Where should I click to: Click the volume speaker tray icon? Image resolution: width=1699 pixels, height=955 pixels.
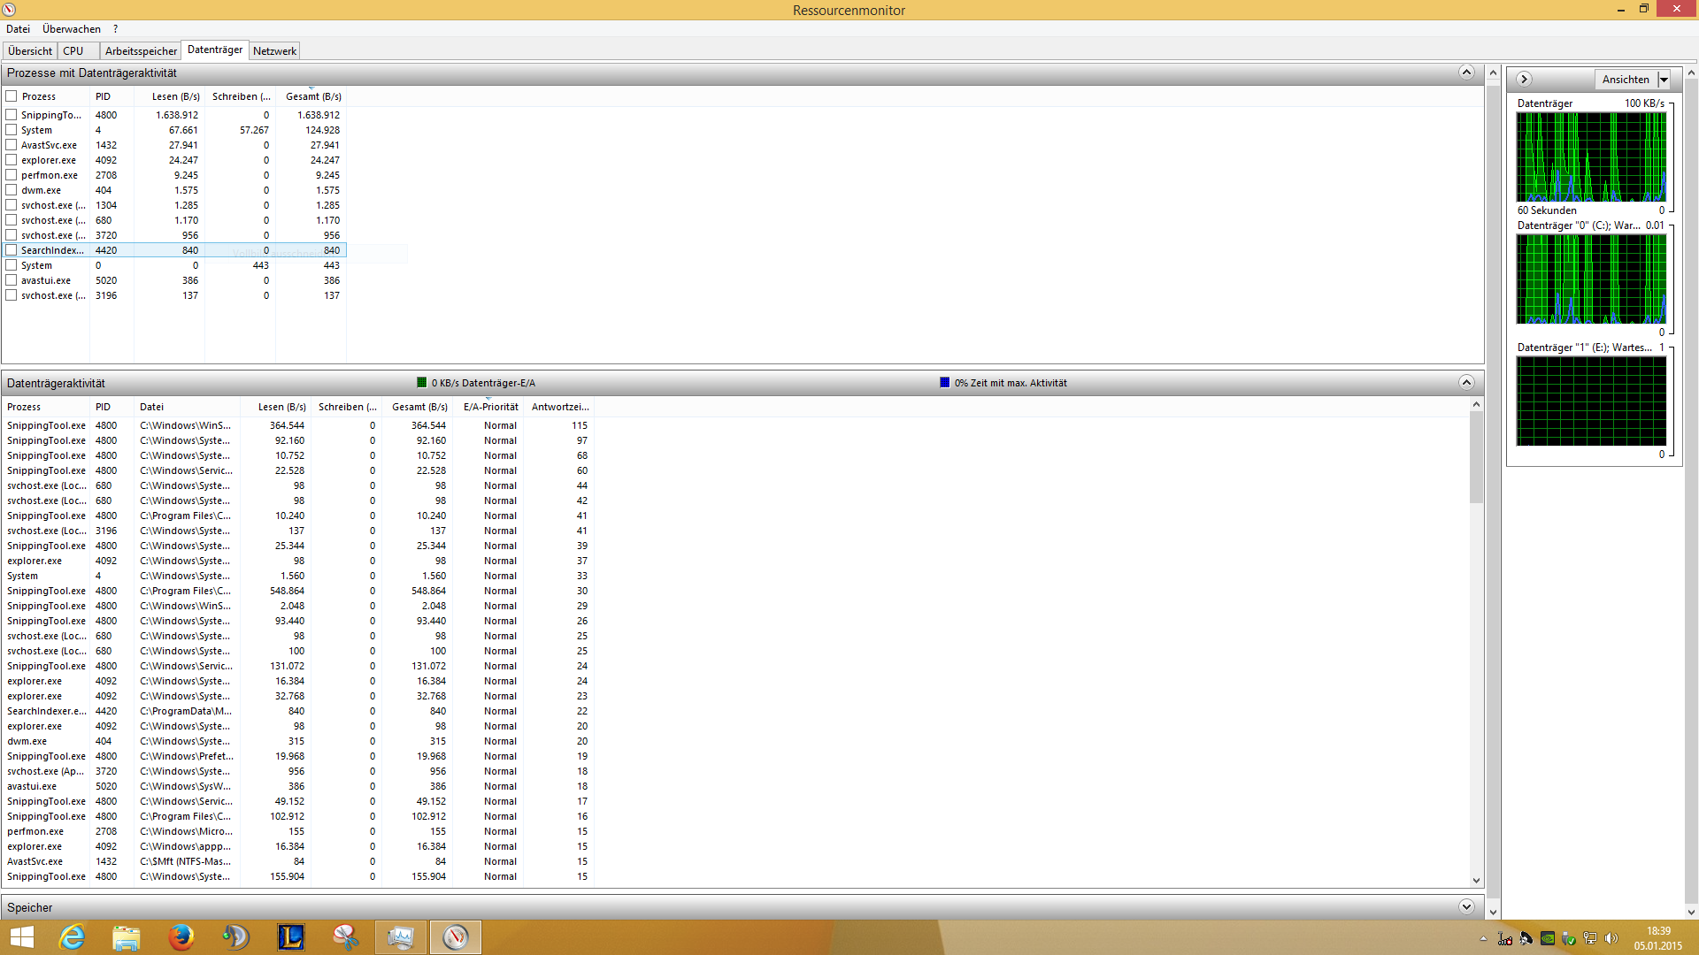click(x=1611, y=938)
